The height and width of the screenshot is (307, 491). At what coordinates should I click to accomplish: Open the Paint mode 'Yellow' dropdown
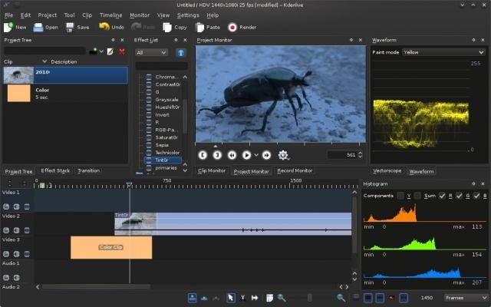443,52
